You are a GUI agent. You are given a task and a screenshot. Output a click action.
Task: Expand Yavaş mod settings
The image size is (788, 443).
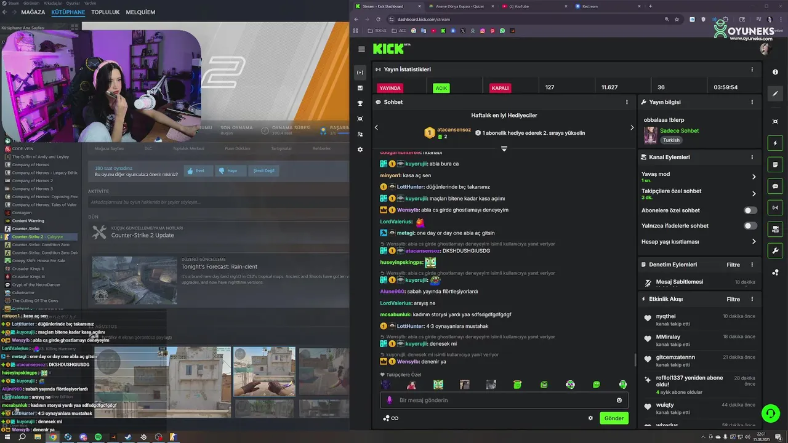click(754, 177)
